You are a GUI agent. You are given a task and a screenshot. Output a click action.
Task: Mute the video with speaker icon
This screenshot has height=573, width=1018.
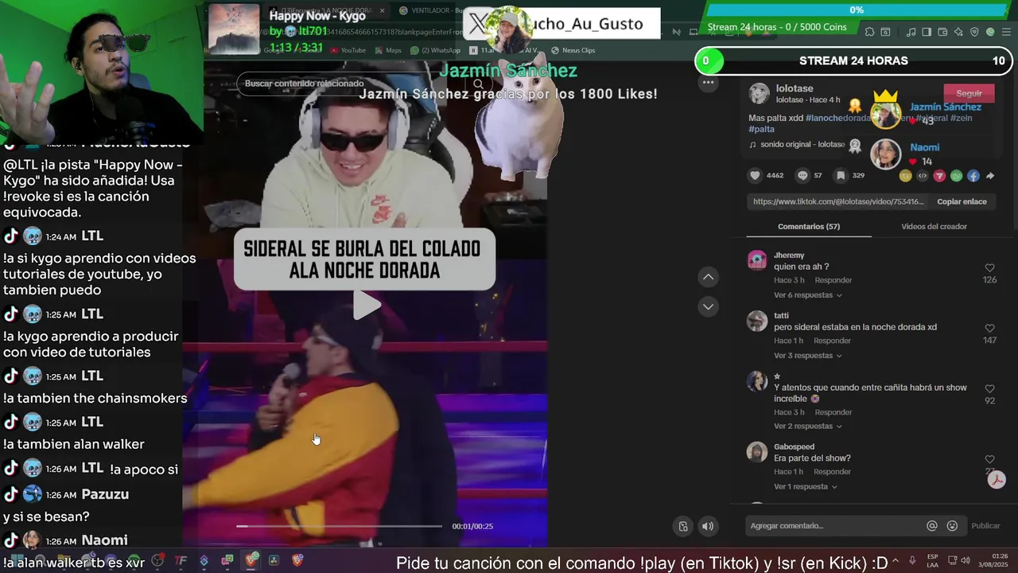[x=707, y=526]
